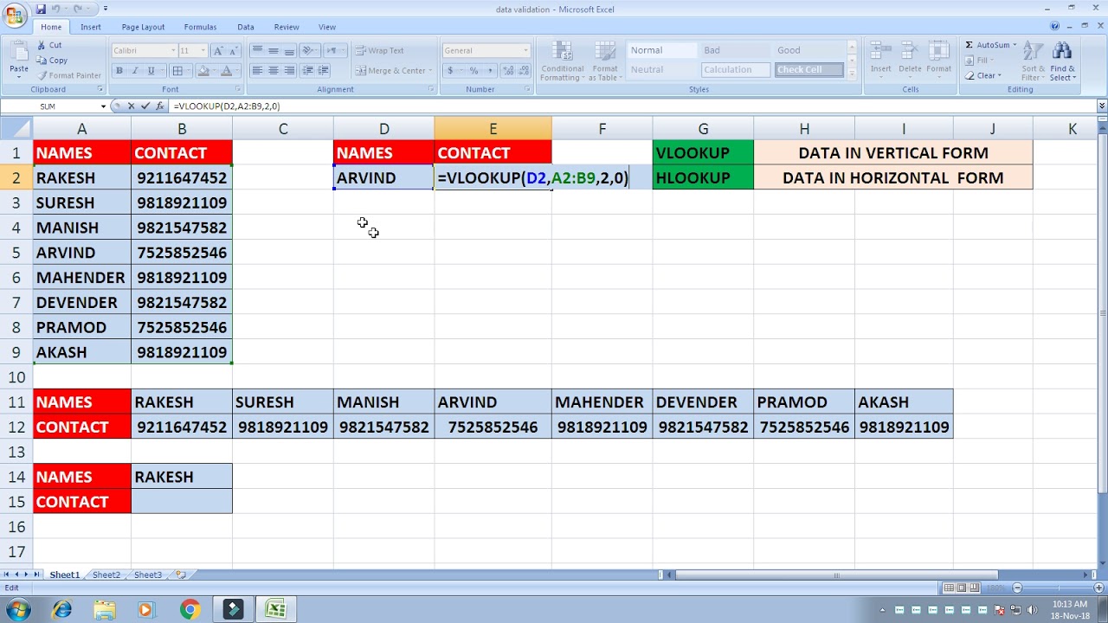
Task: Open the Merge & Center dropdown arrow
Action: tap(431, 71)
